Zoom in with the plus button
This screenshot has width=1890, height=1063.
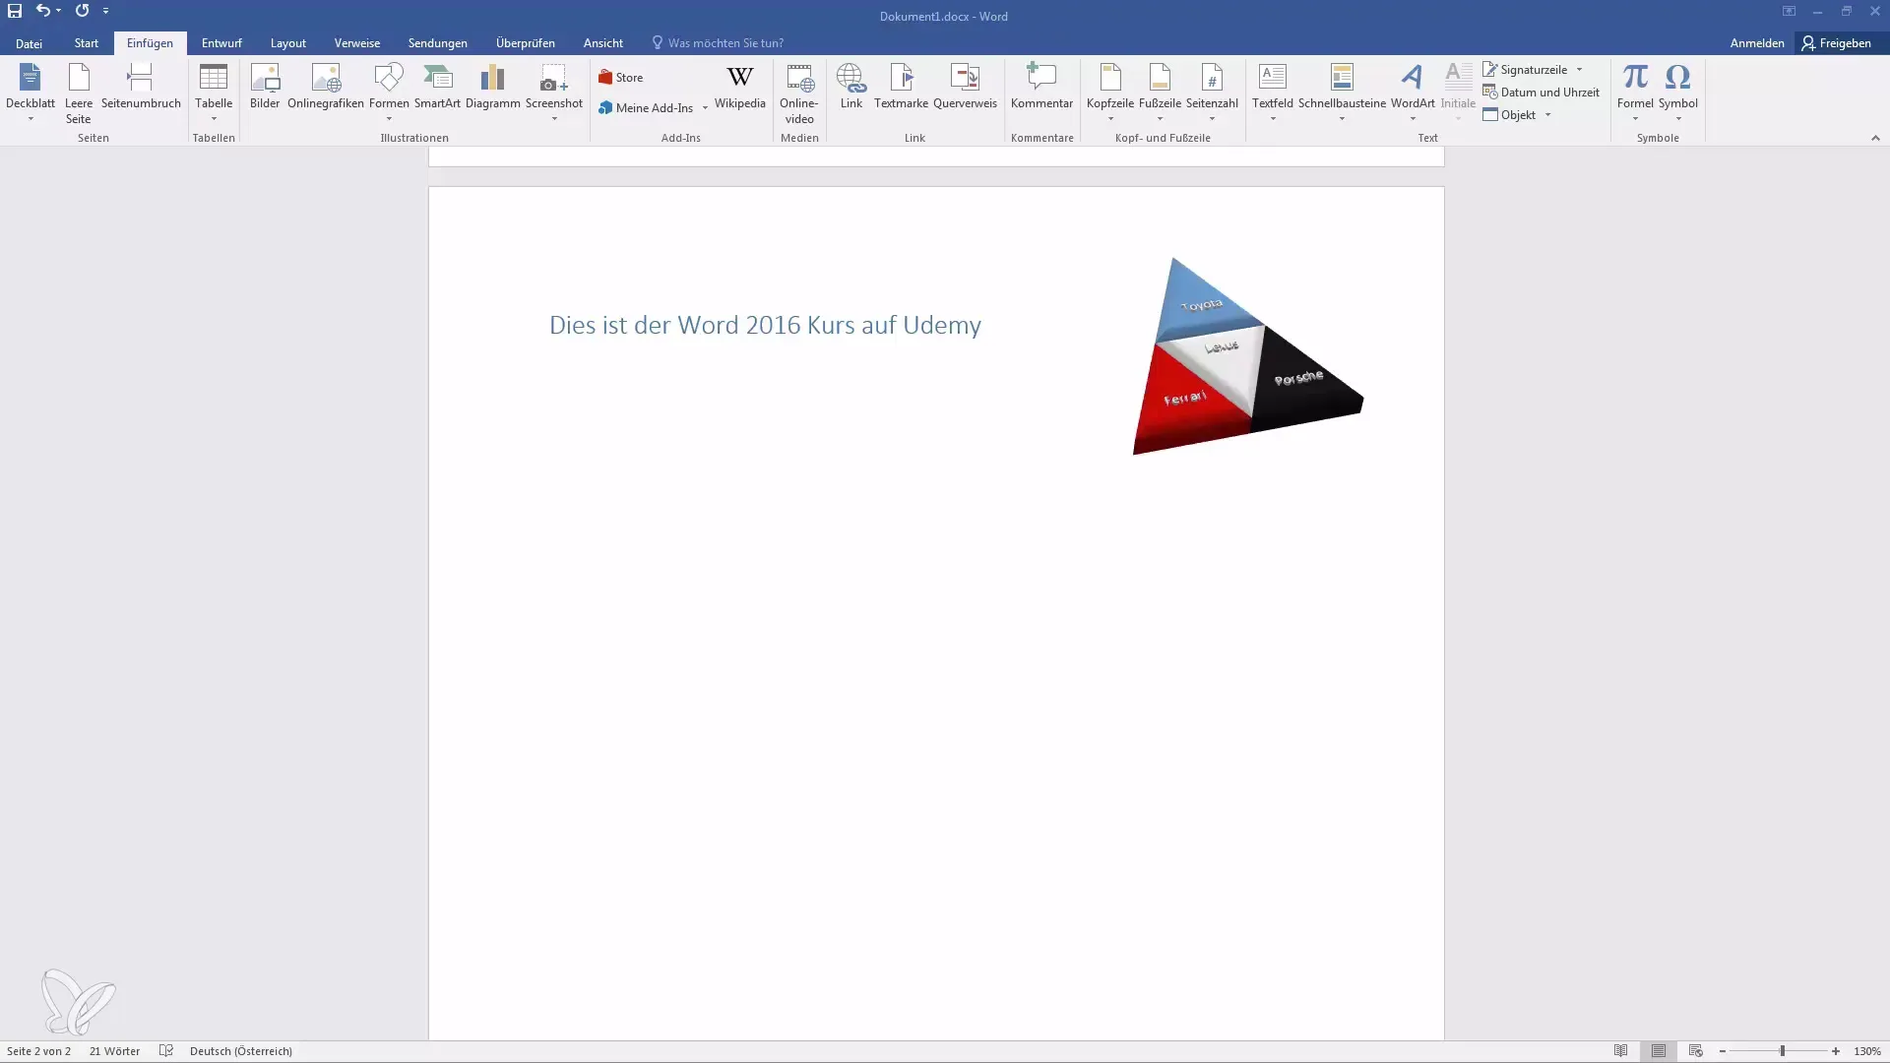[x=1836, y=1051]
